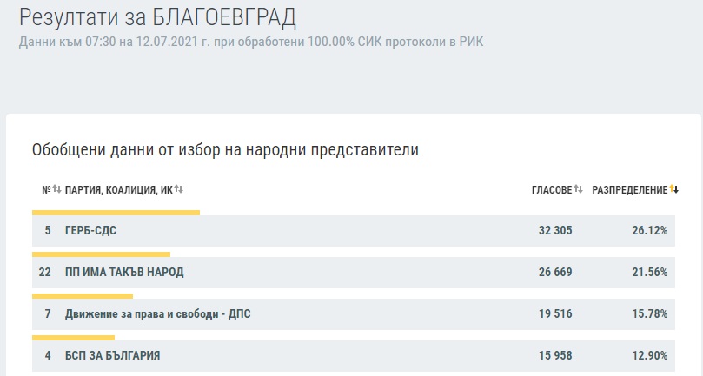Open the БСП ЗА БЪЛГАРИЯ row
Screen dimensions: 703x376
point(354,355)
